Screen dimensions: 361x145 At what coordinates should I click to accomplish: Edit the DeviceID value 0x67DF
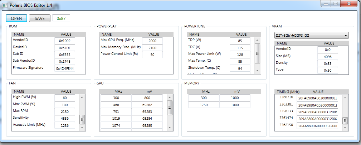(x=65, y=48)
